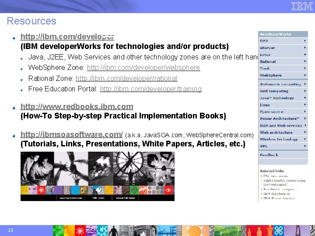Click the About Bill Hahn button in the banner
The image size is (315, 236).
pos(126,198)
